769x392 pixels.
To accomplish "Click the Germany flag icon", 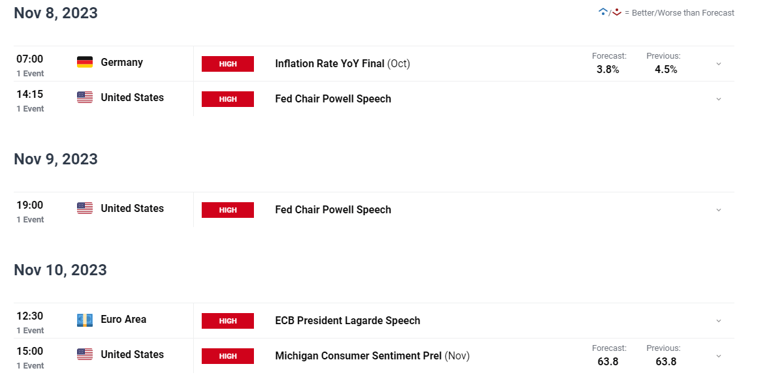I will point(85,62).
